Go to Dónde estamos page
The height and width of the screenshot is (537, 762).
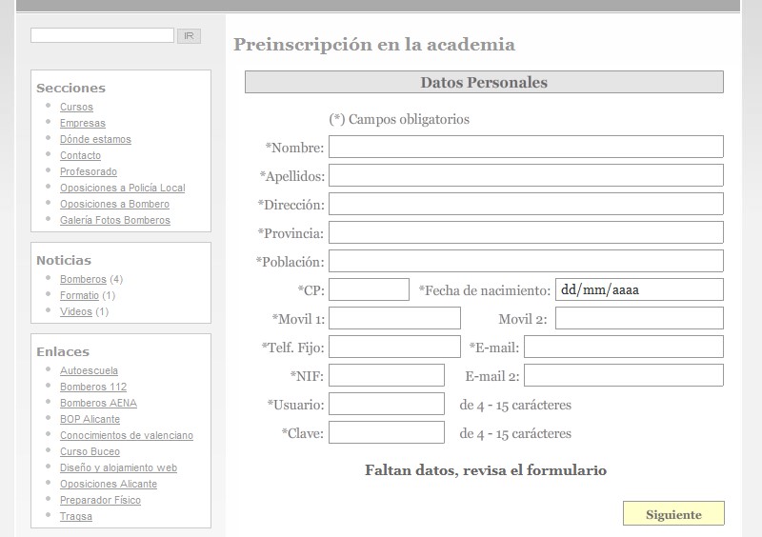[x=95, y=139]
